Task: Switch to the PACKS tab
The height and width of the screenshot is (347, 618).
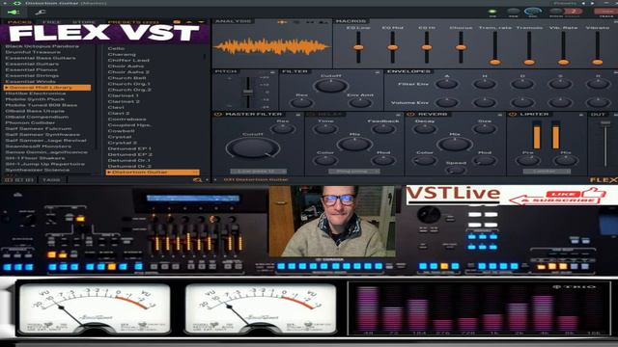Action: [x=19, y=21]
